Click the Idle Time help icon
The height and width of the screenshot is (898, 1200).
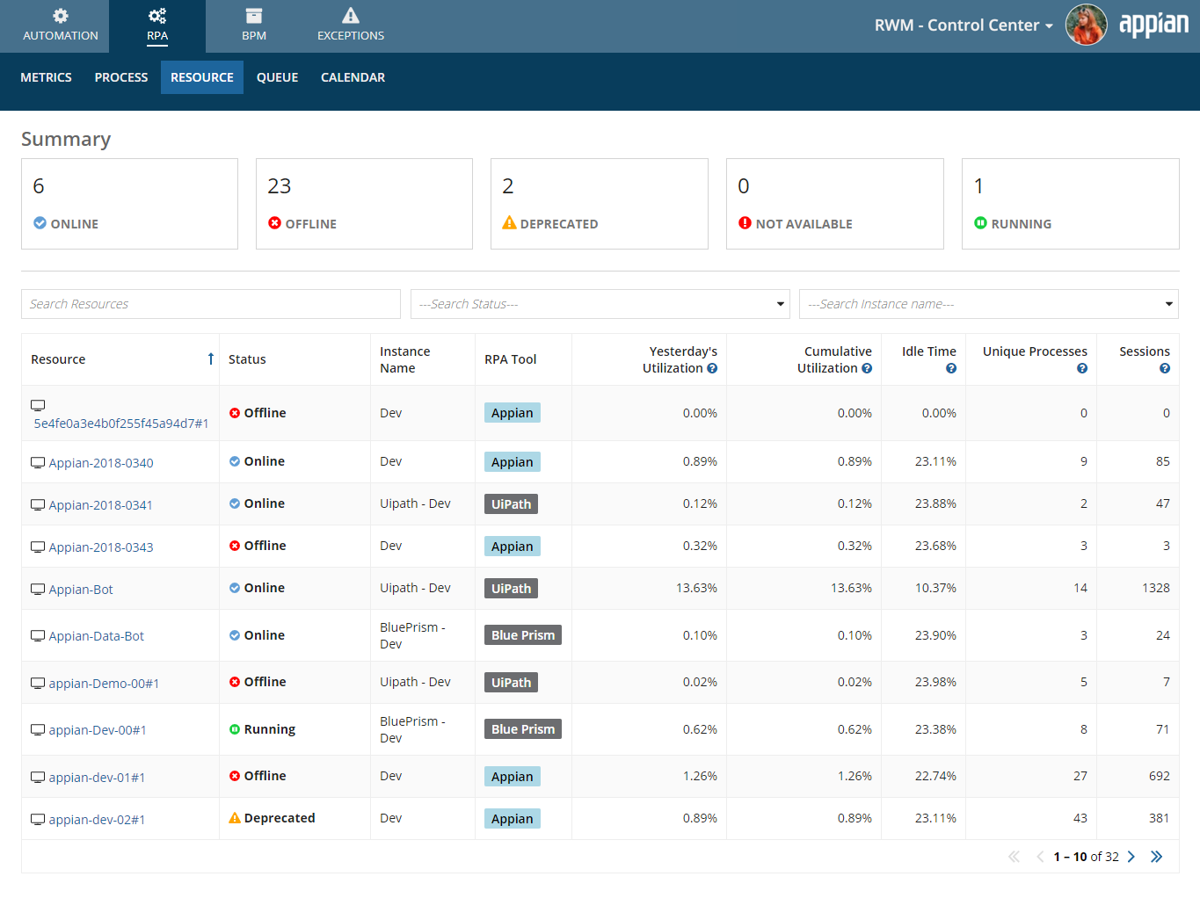[951, 368]
